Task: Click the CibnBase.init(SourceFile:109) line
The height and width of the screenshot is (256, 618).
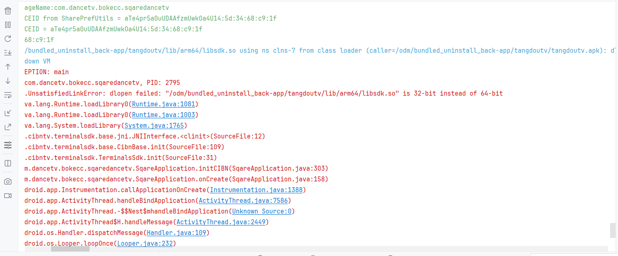Action: coord(125,147)
